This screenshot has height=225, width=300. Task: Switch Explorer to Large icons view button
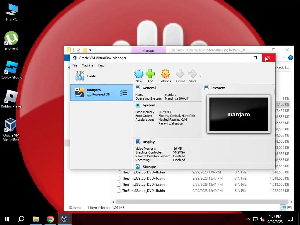tap(289, 207)
